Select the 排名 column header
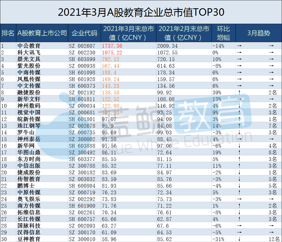 8,33
